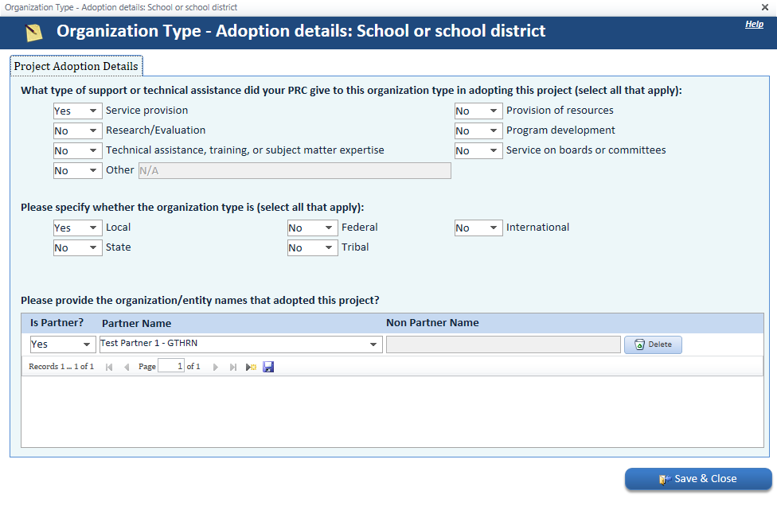Go to first page of records

tap(109, 367)
